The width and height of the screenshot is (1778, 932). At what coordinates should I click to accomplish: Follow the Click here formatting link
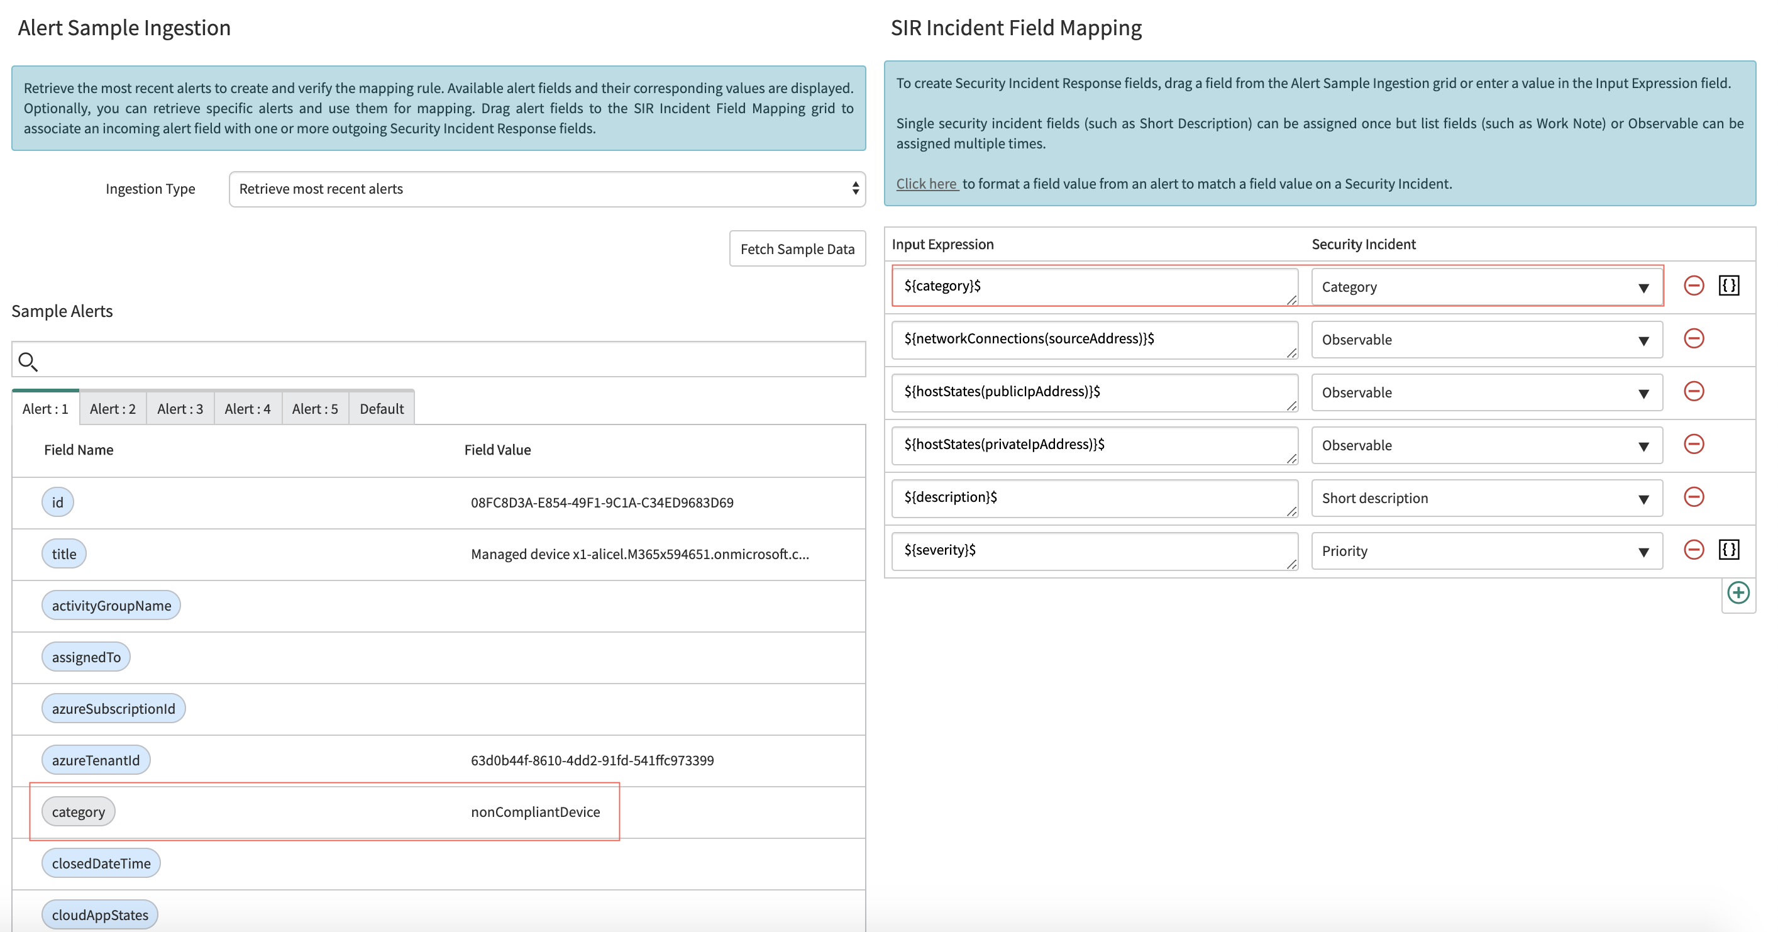click(926, 184)
